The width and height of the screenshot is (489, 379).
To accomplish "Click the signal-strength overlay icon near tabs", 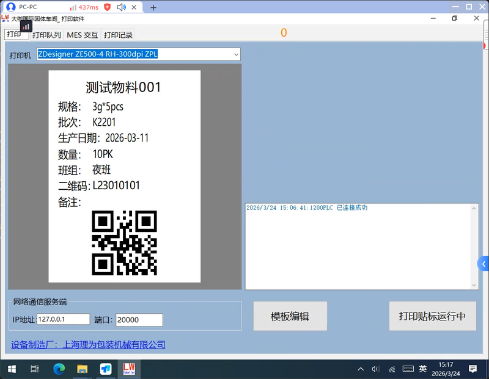I will coord(26,27).
